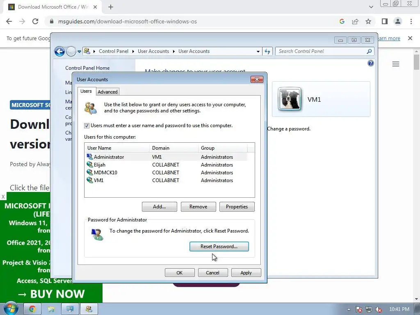
Task: Toggle users must enter password checkbox
Action: pos(87,126)
